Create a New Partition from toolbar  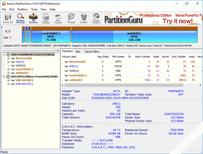click(58, 18)
